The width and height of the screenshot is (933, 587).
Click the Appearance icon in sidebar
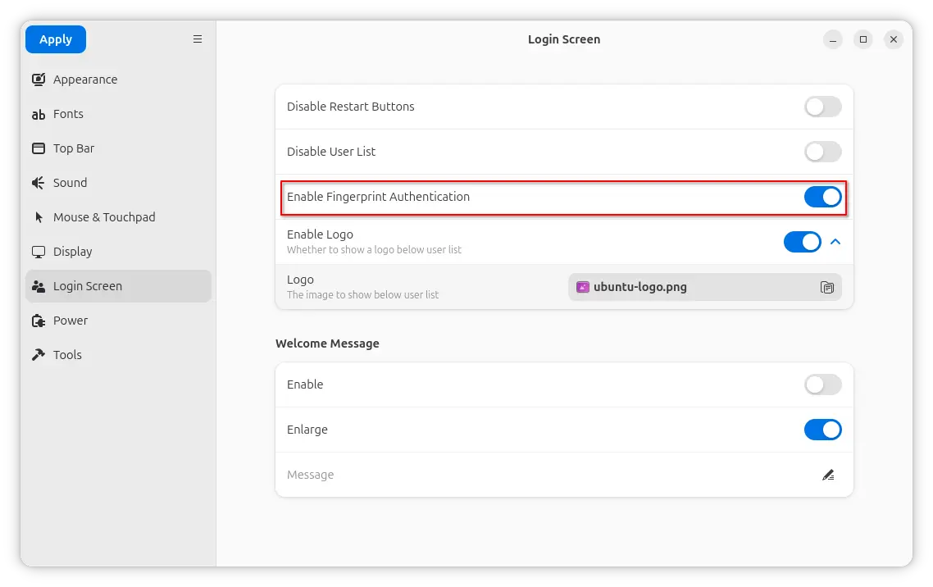(x=39, y=80)
